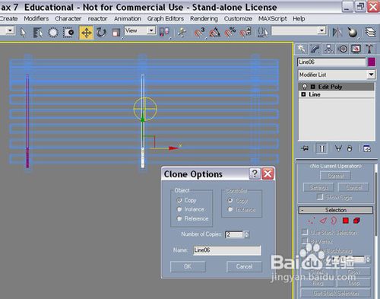Viewport: 380px width, 299px height.
Task: Expand the Line stack entry plus sign
Action: [303, 94]
